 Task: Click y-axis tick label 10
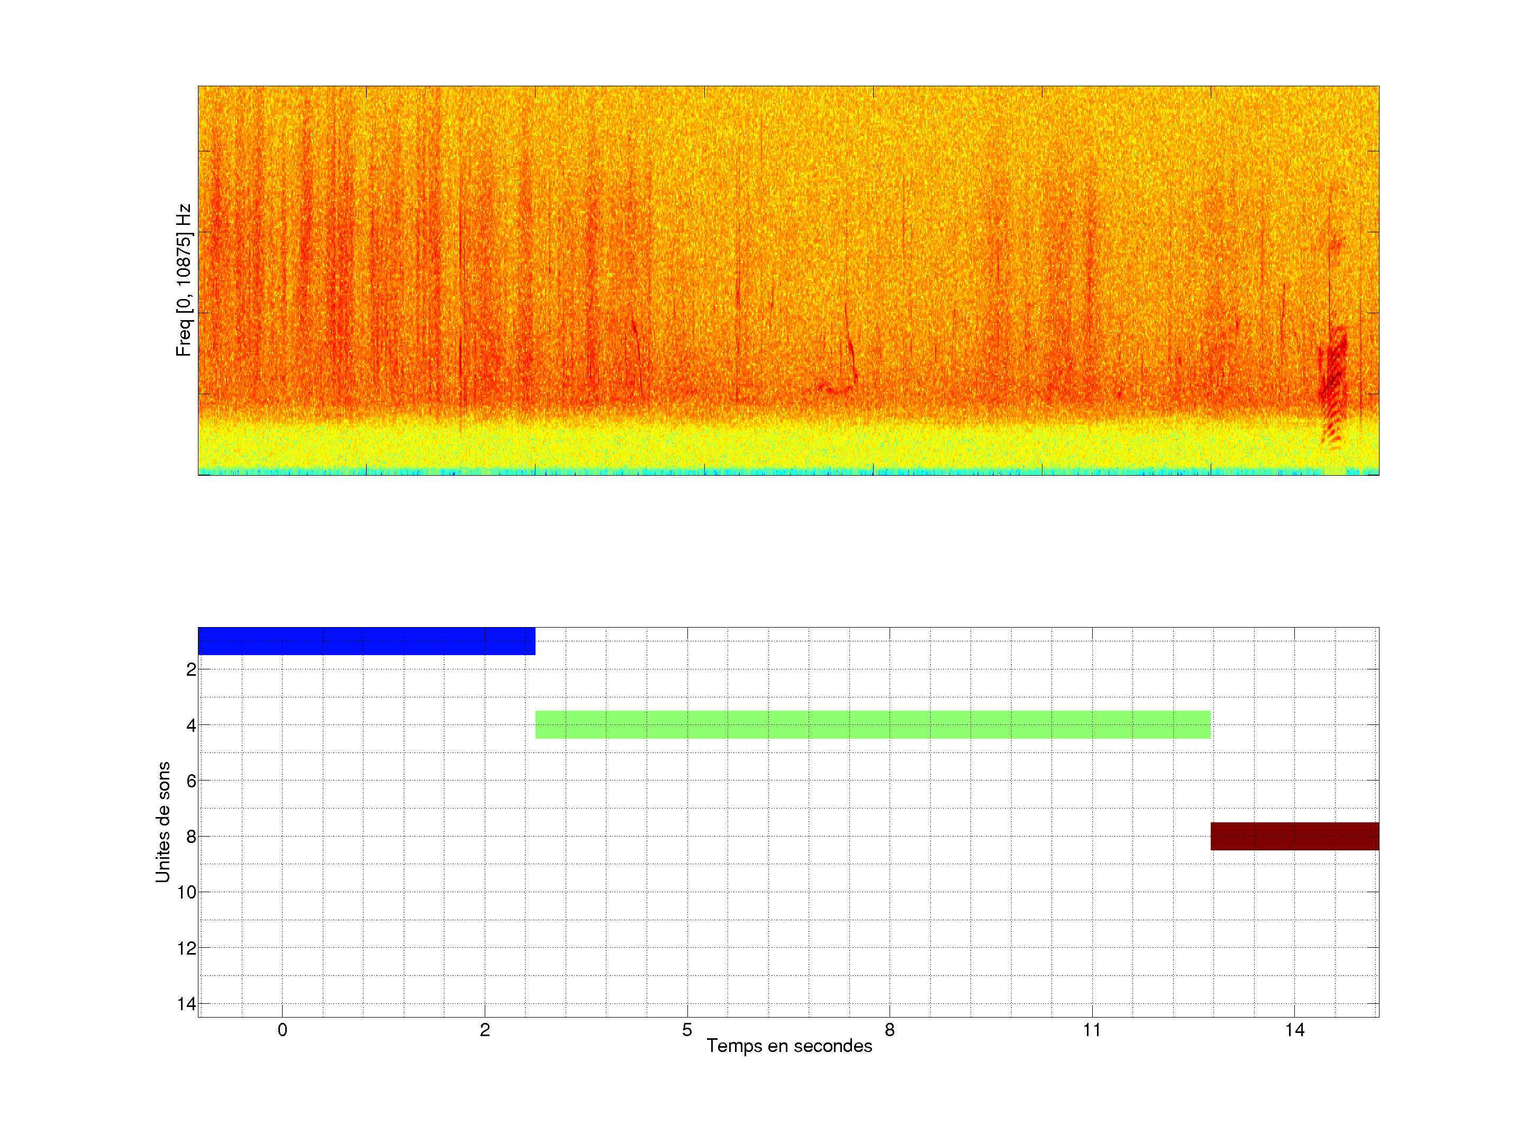pyautogui.click(x=187, y=893)
